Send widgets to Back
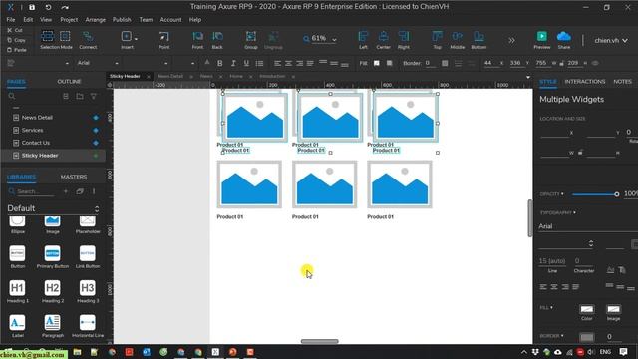 [217, 40]
